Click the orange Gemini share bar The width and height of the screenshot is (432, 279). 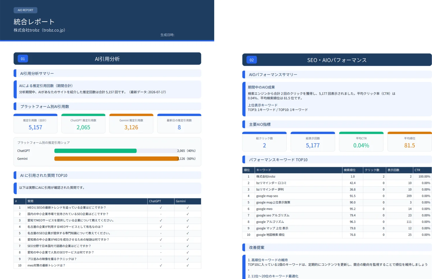tap(116, 159)
